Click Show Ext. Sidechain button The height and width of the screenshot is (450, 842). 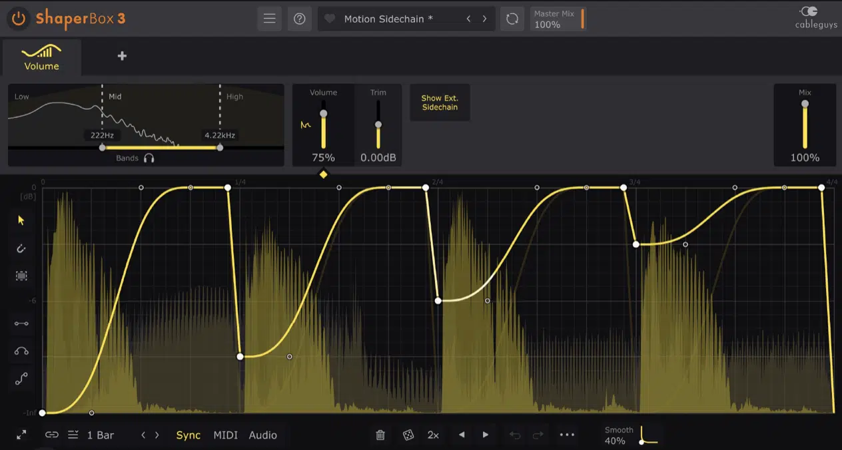coord(440,103)
